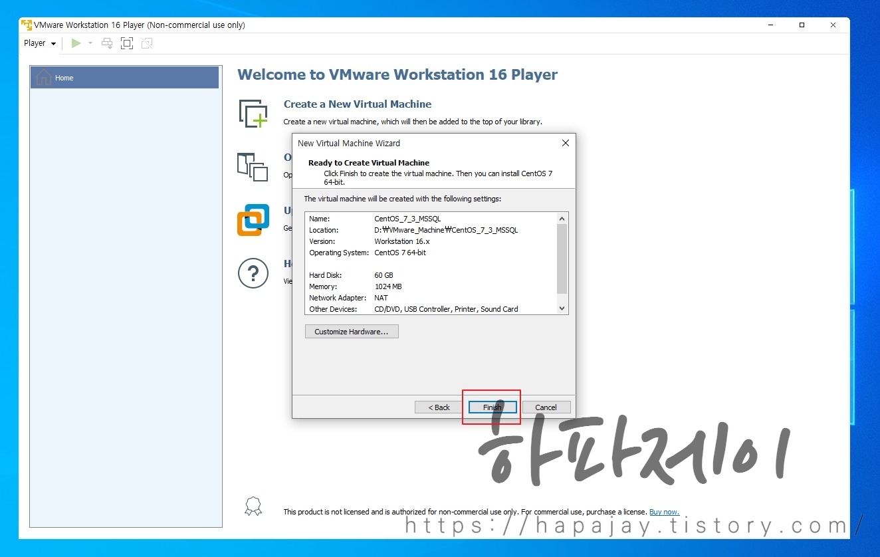Click the VMware Player title bar icon
This screenshot has width=880, height=557.
tap(27, 25)
